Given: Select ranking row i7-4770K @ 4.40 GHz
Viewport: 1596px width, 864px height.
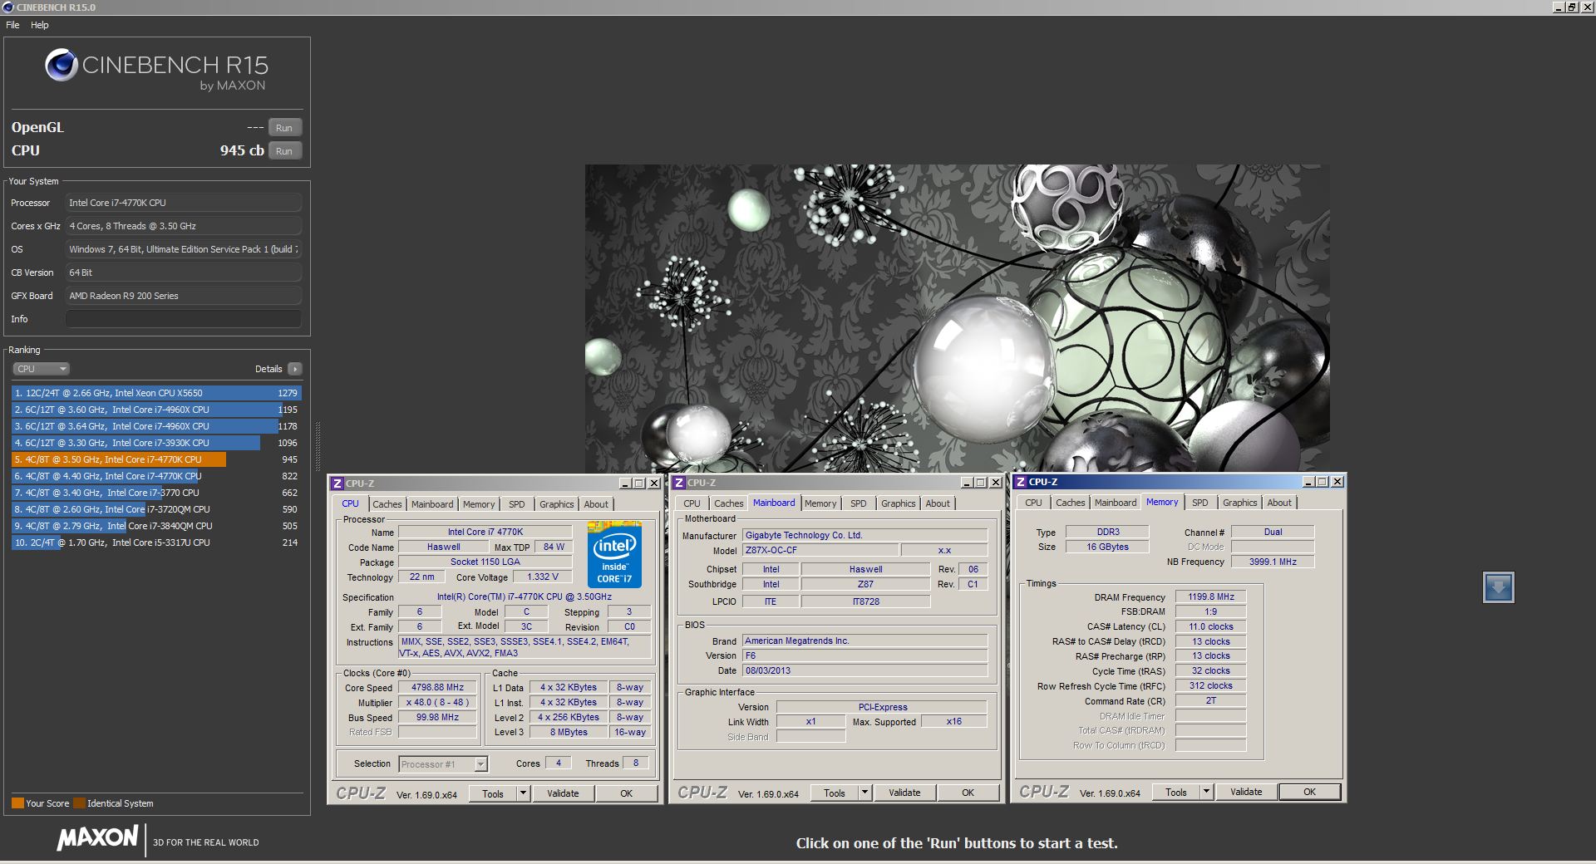Looking at the screenshot, I should 156,476.
